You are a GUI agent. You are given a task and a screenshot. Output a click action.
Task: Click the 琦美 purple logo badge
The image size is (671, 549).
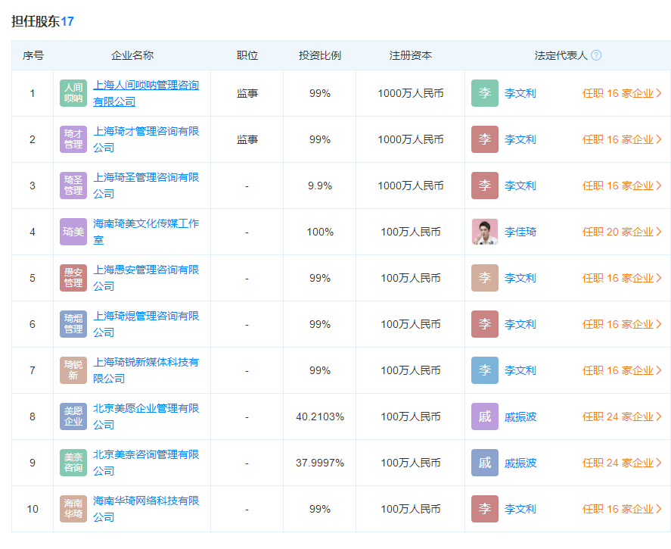pyautogui.click(x=73, y=232)
